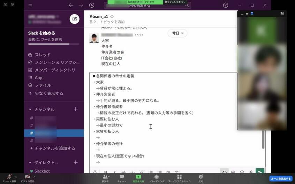Open Slack history clock
The width and height of the screenshot is (295, 184).
point(92,5)
